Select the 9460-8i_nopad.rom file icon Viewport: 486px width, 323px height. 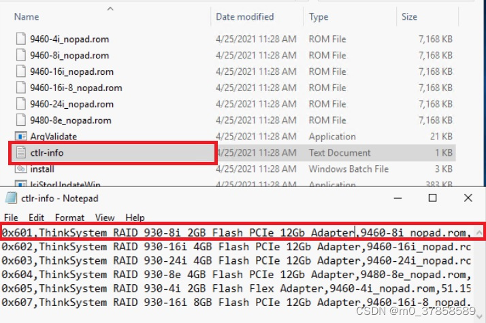(x=21, y=55)
